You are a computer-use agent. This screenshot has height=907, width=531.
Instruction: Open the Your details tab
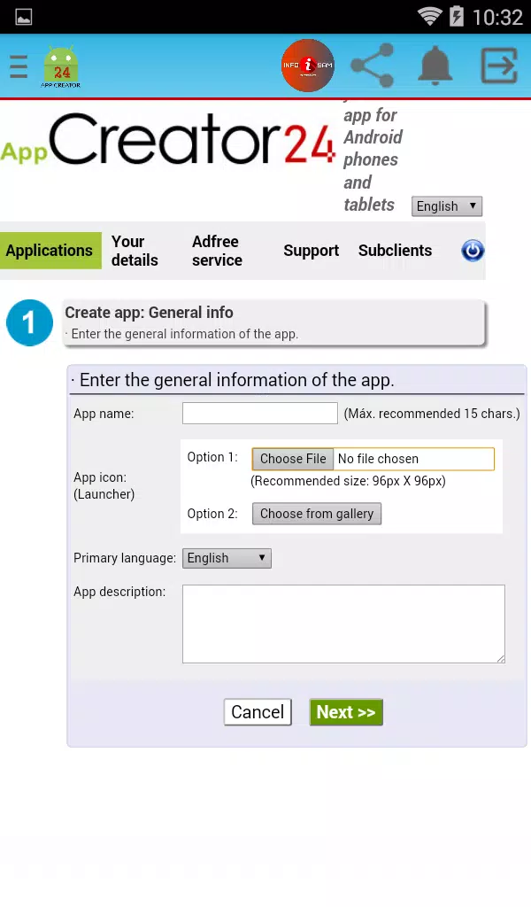tap(135, 251)
